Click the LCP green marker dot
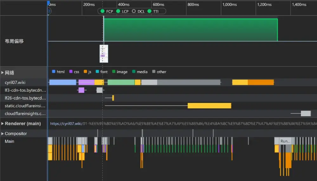 pyautogui.click(x=118, y=11)
